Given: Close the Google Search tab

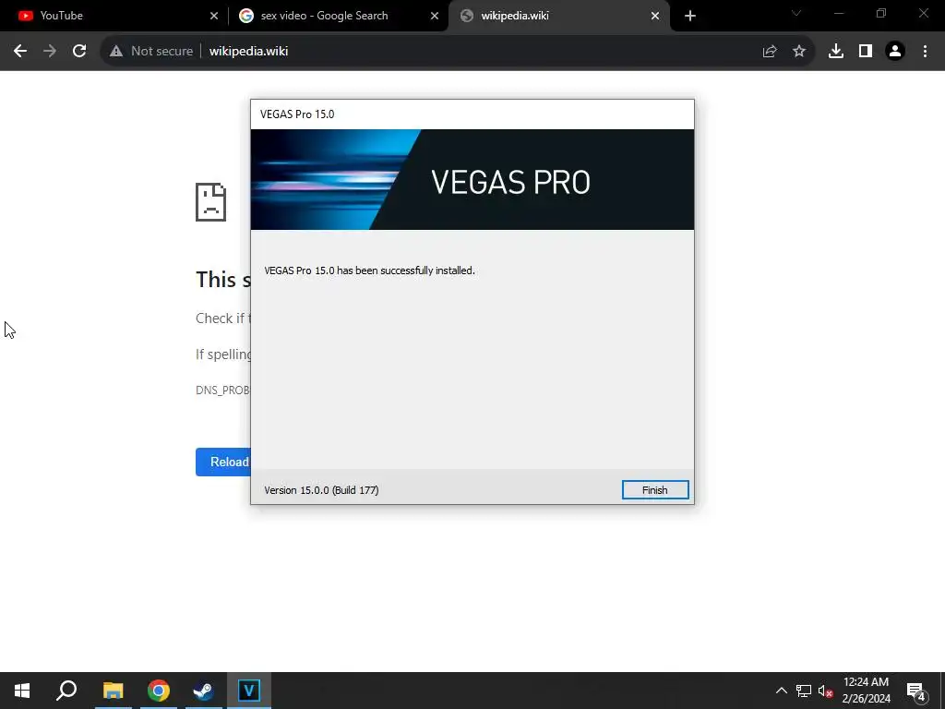Looking at the screenshot, I should (435, 16).
